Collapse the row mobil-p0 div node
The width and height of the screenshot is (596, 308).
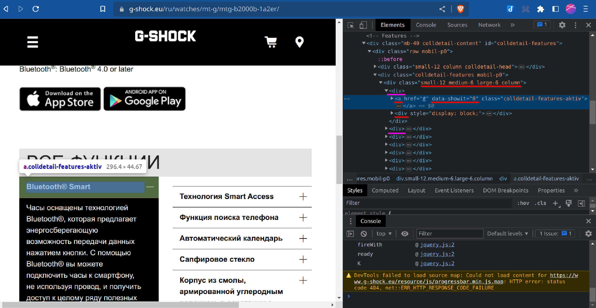click(369, 51)
